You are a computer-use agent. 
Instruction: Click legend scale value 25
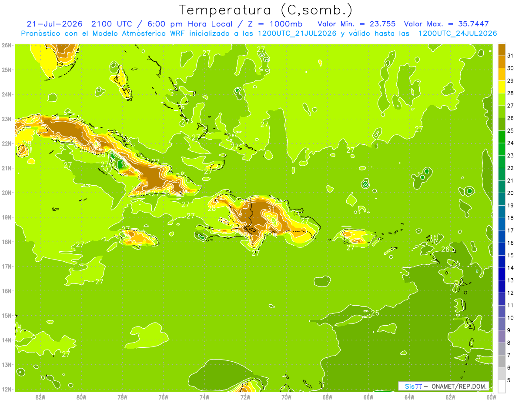pyautogui.click(x=511, y=130)
